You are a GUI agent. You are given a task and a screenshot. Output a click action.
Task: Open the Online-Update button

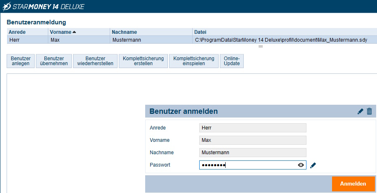click(232, 61)
